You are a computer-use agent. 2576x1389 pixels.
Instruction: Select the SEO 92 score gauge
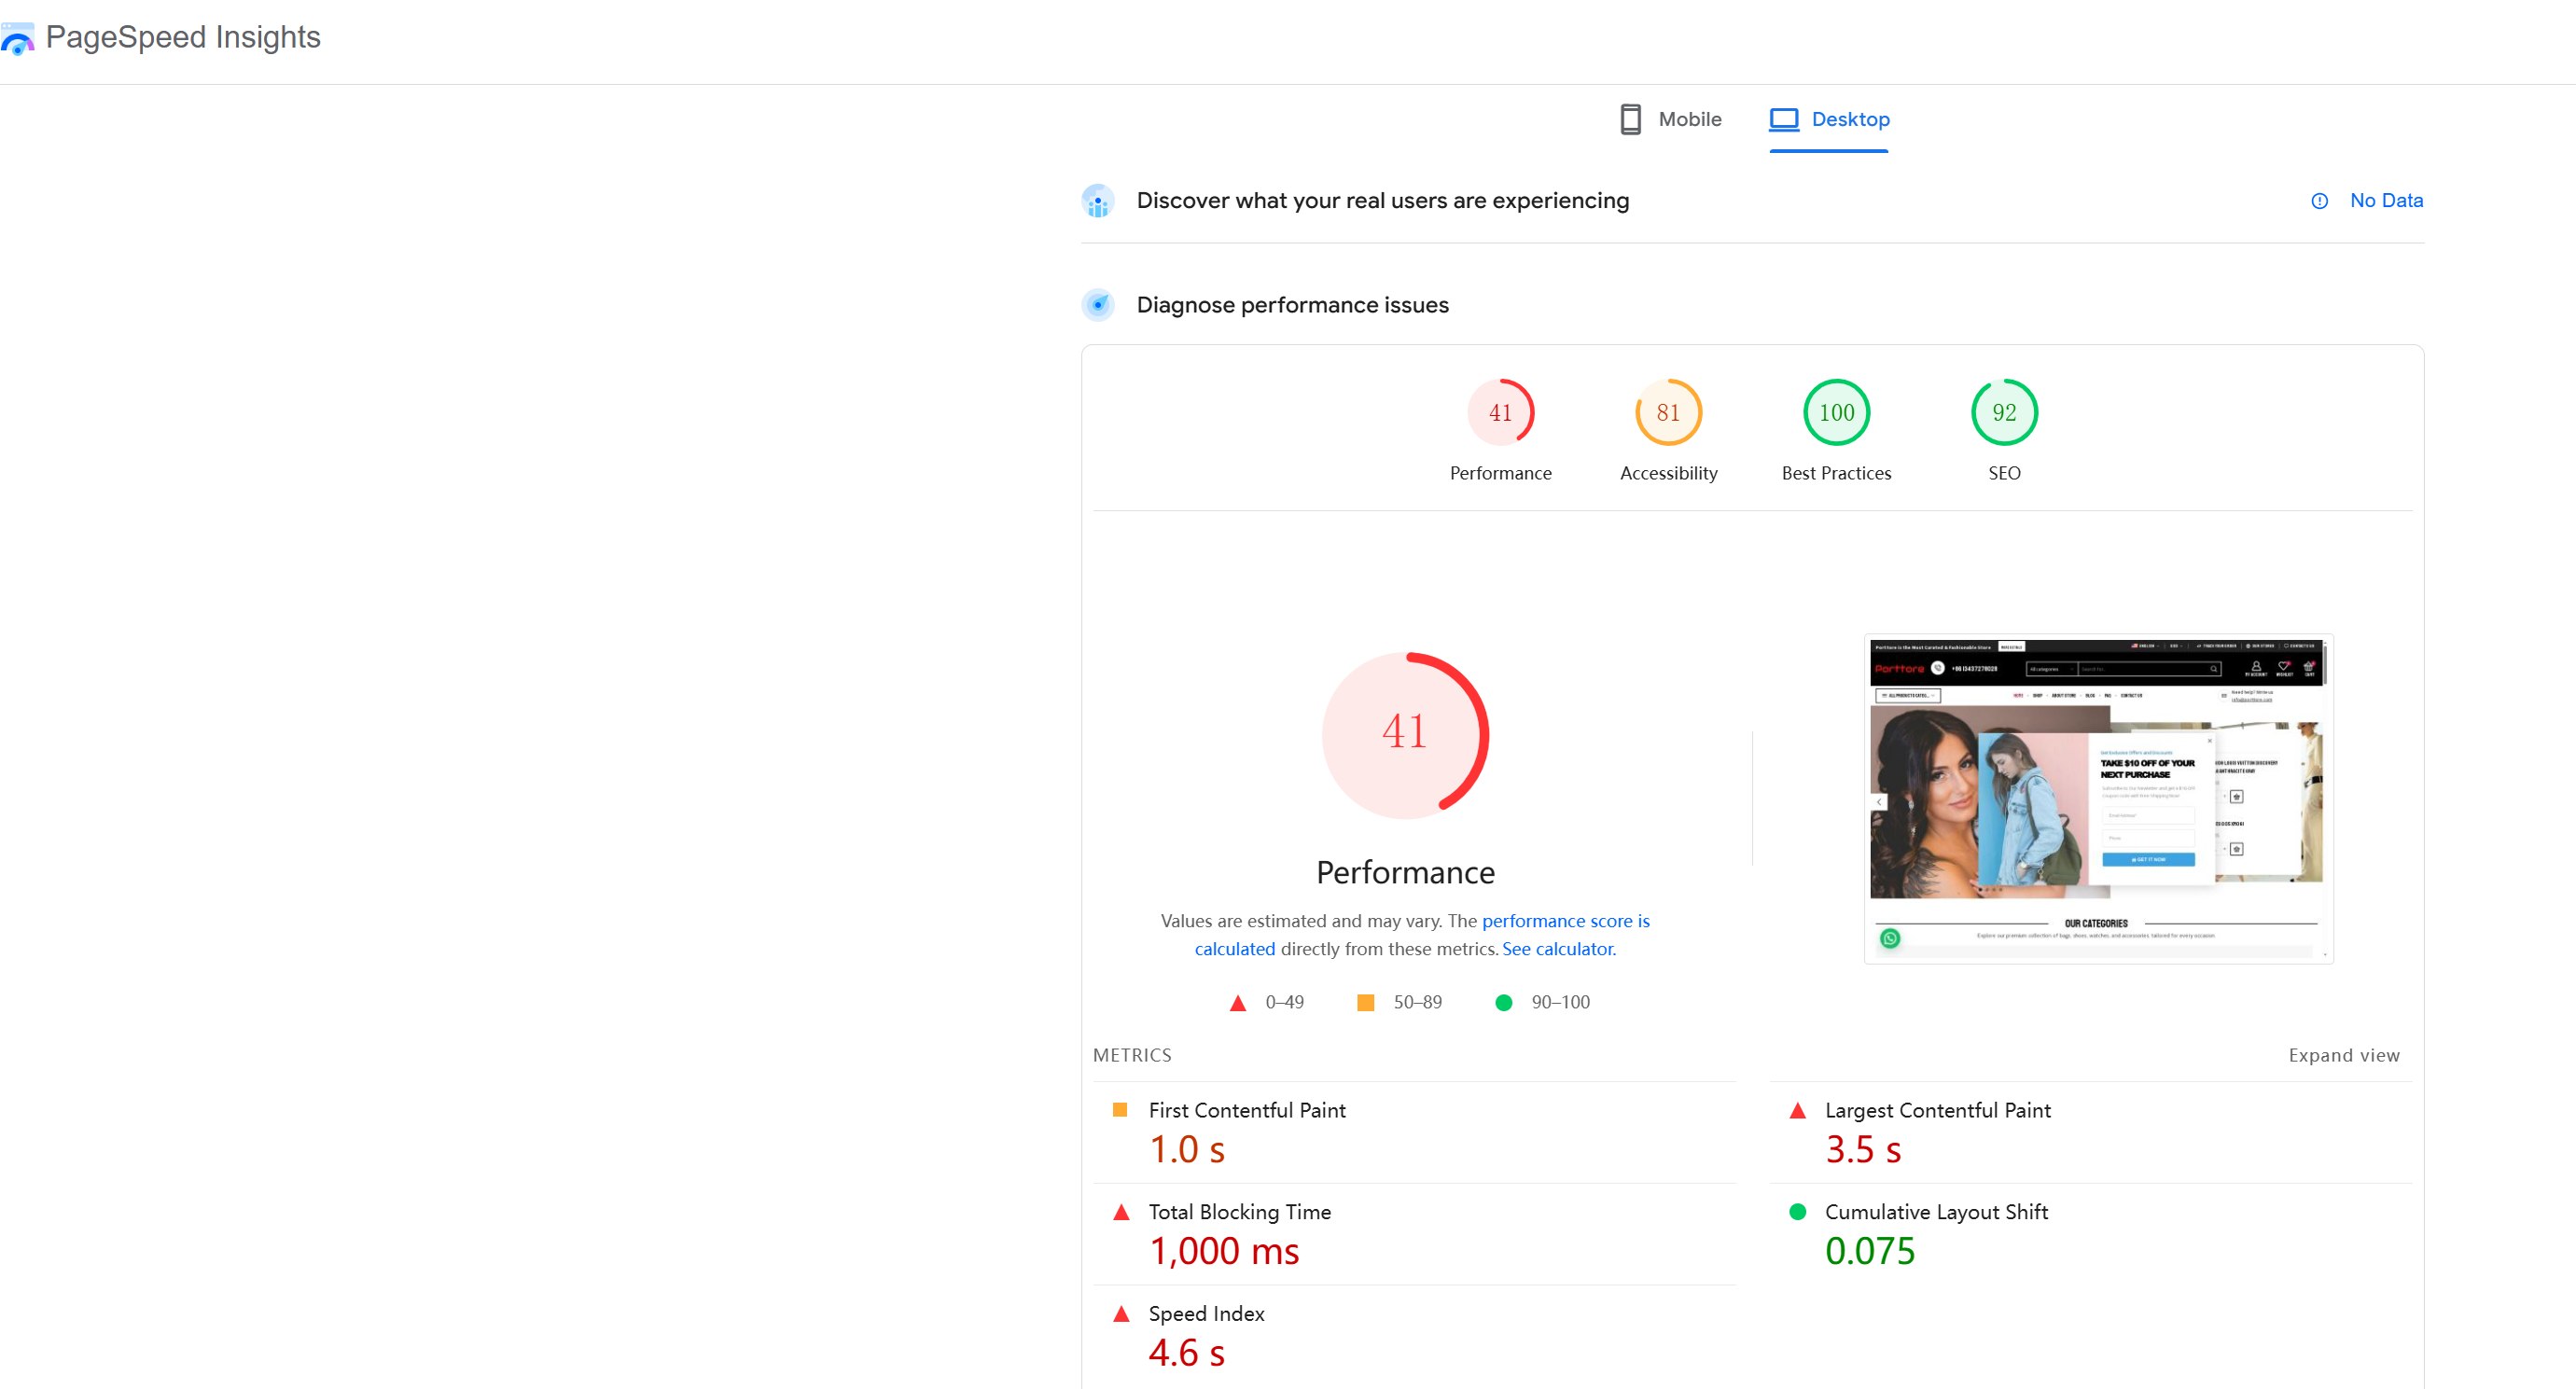click(x=2003, y=412)
